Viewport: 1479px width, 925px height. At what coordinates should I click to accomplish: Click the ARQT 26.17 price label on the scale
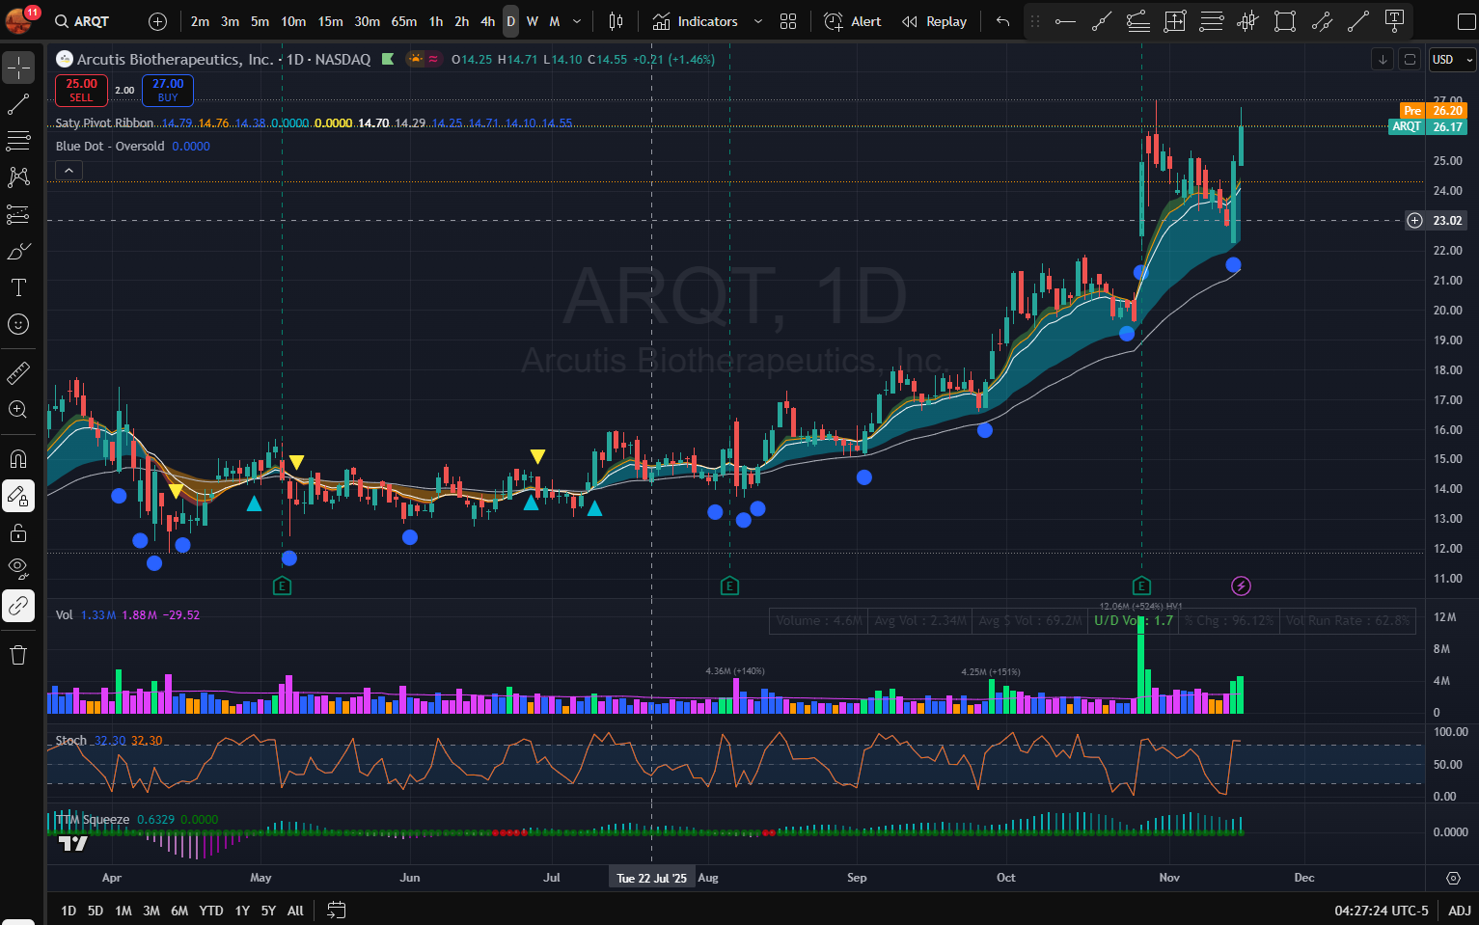click(1428, 126)
